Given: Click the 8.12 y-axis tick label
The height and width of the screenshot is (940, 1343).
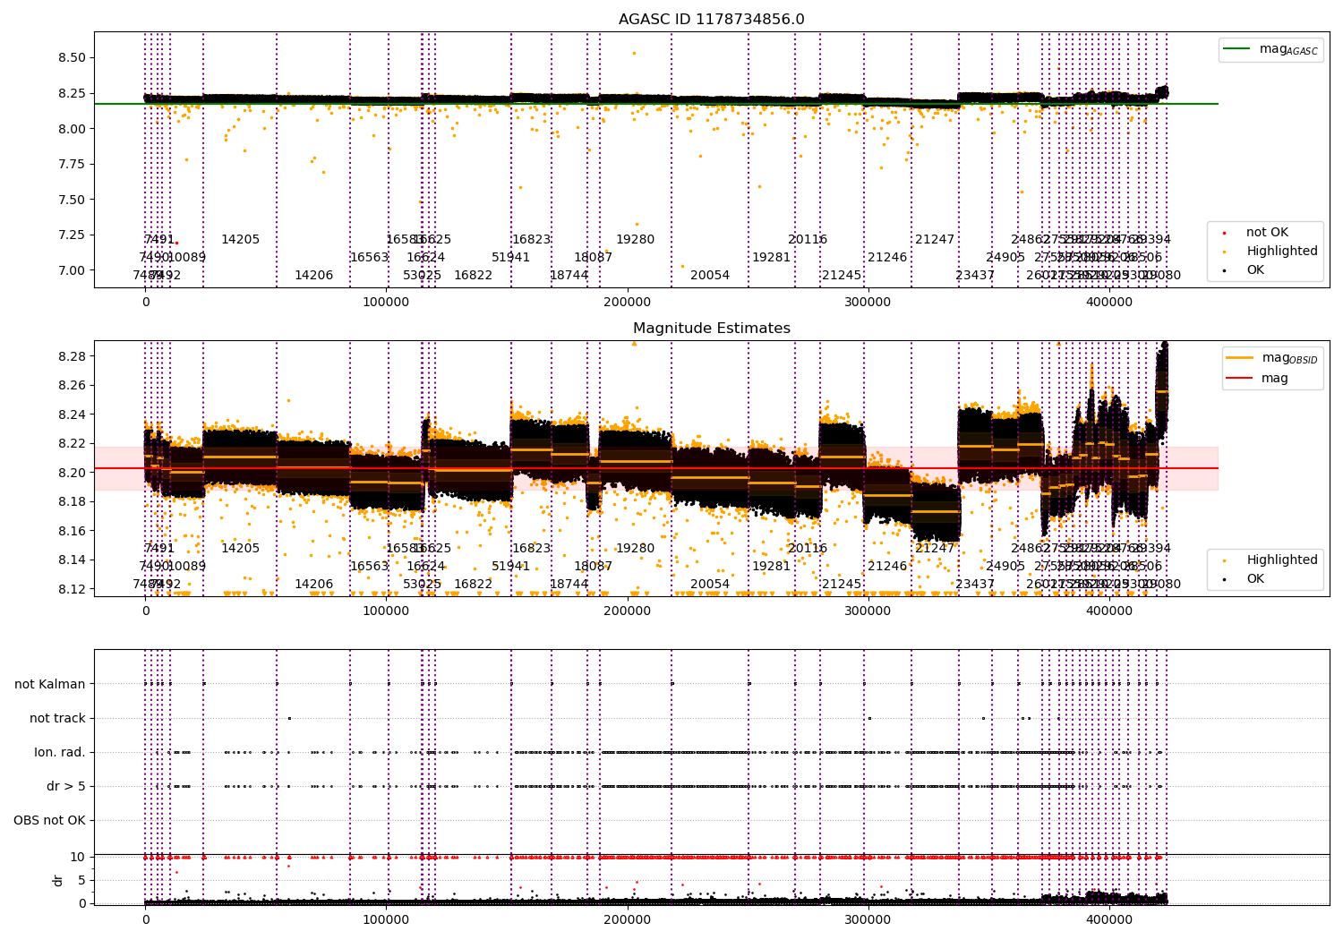Looking at the screenshot, I should [71, 589].
